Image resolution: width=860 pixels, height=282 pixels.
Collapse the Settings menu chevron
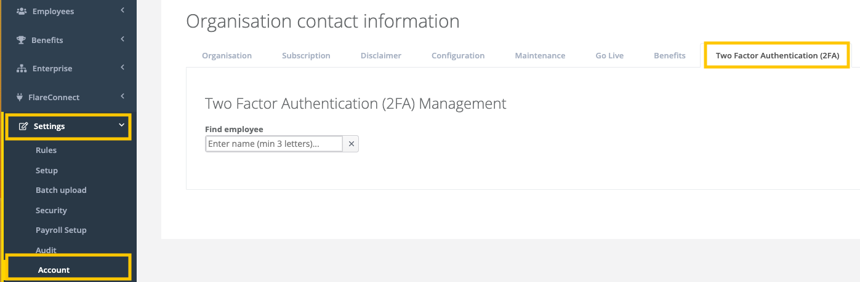pyautogui.click(x=122, y=125)
